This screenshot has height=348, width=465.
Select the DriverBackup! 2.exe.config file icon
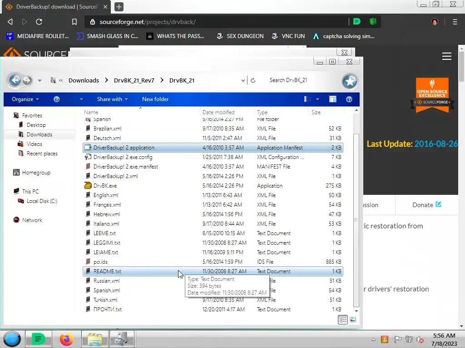click(x=88, y=157)
